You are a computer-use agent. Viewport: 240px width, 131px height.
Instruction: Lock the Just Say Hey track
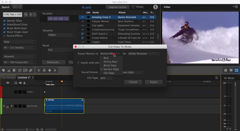(24, 106)
